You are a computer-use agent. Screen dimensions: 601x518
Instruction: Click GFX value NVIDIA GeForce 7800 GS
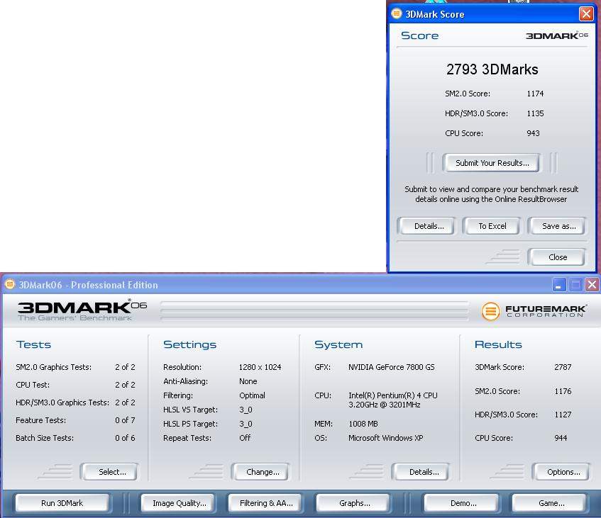click(391, 367)
